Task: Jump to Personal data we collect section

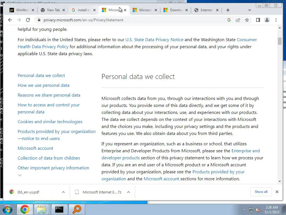Action: pyautogui.click(x=41, y=76)
